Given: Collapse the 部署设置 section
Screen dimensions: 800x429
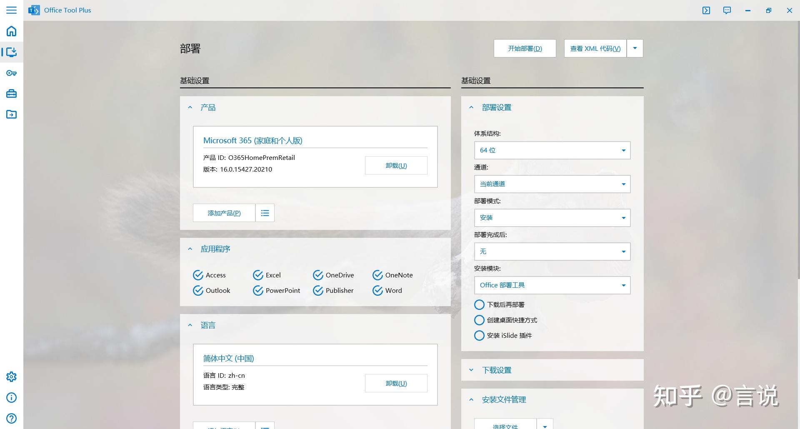Looking at the screenshot, I should tap(471, 107).
